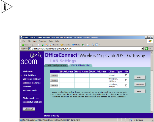Open Welcome in the sidebar
Viewport: 154px width, 122px height.
28,71
